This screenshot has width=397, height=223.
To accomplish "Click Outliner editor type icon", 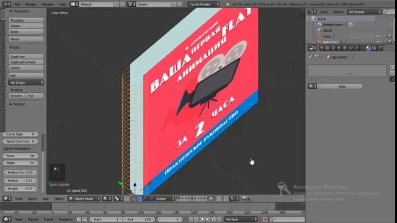I will pos(312,12).
